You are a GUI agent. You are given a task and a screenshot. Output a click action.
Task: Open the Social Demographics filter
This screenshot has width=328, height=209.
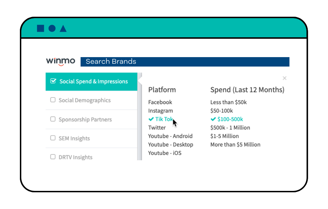91,100
